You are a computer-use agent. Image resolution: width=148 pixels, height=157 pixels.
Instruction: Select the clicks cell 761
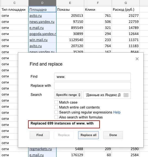(x=98, y=15)
